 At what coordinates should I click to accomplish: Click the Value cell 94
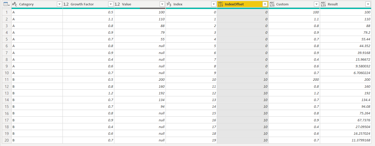(140, 106)
